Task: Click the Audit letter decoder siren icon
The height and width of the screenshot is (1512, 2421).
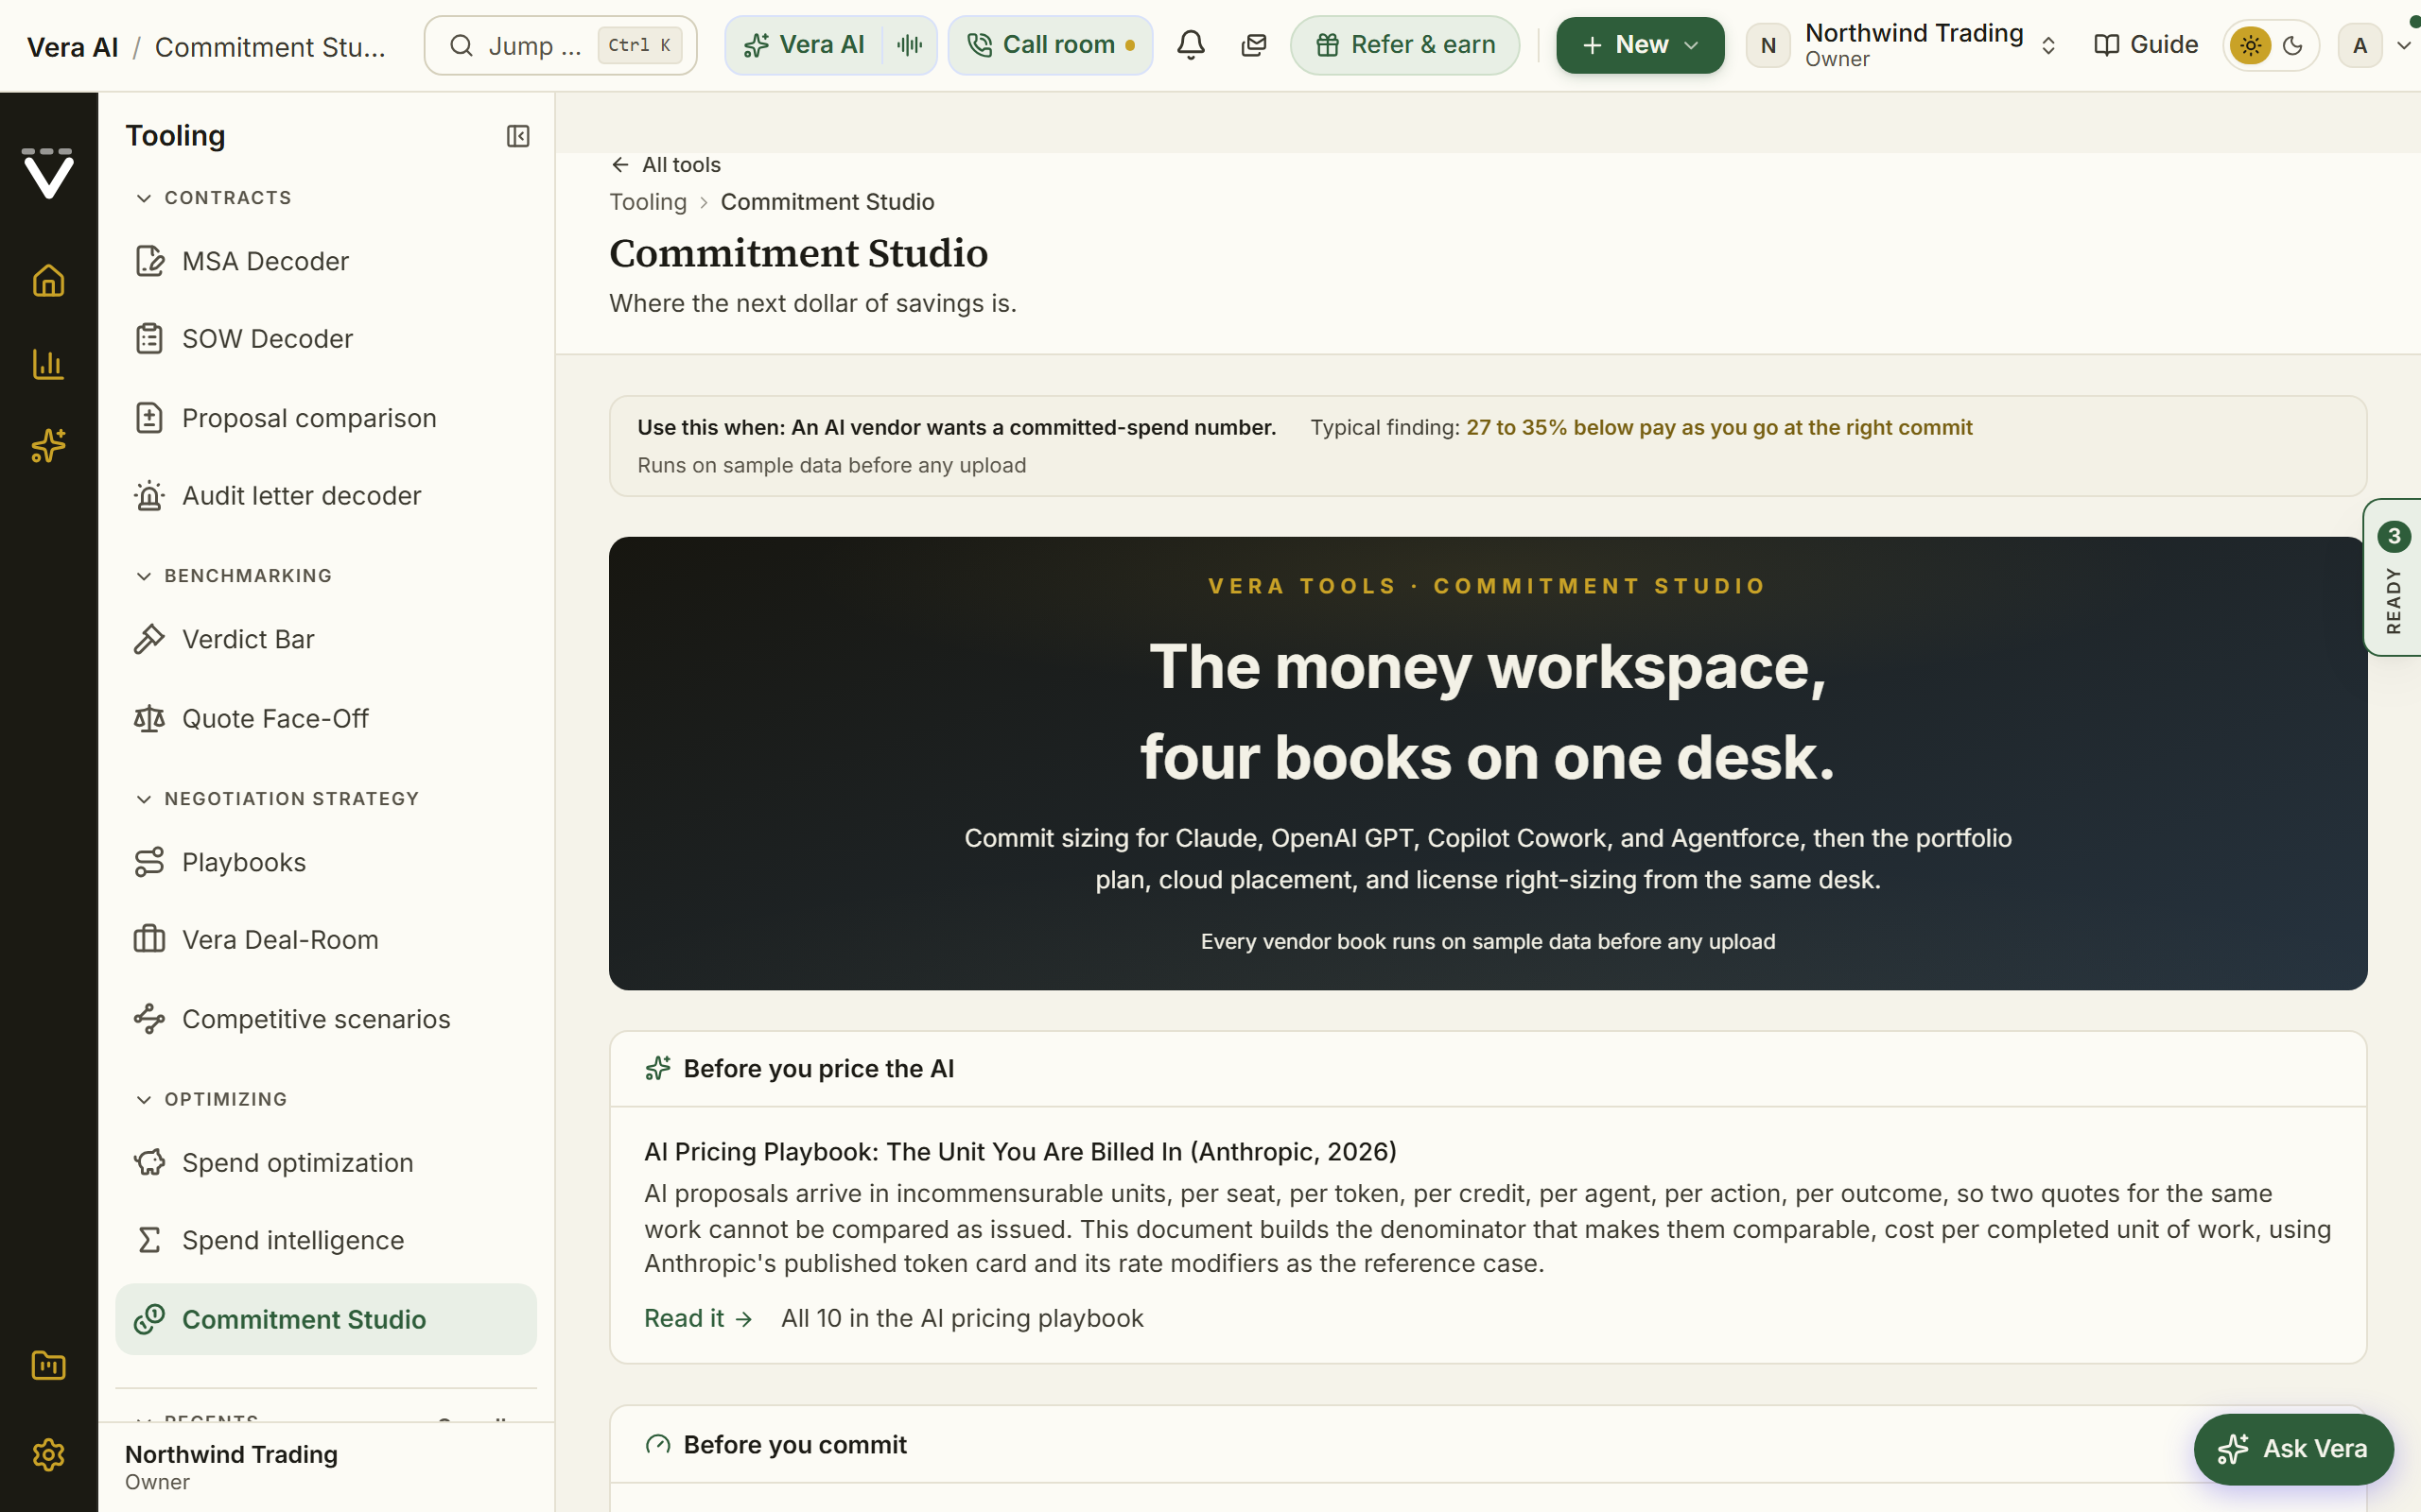Action: [149, 496]
